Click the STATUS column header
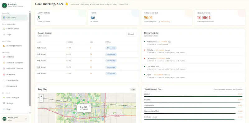The height and width of the screenshot is (123, 249). (x=108, y=42)
